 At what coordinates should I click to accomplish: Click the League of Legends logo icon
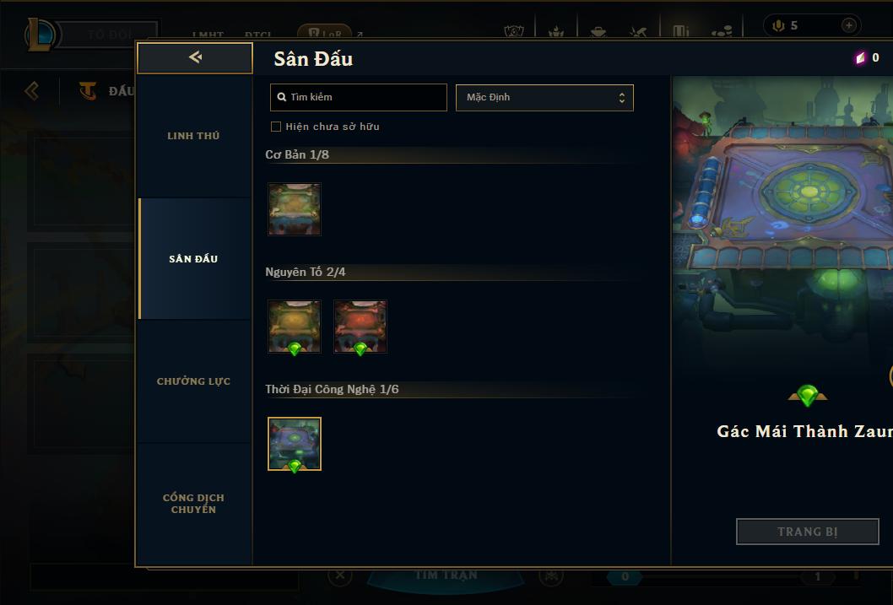click(x=41, y=34)
